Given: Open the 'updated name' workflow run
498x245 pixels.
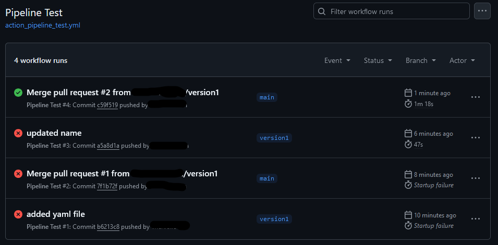Looking at the screenshot, I should point(54,133).
